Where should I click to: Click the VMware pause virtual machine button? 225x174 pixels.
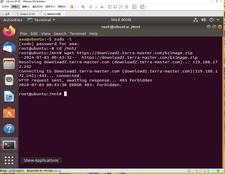pos(72,7)
